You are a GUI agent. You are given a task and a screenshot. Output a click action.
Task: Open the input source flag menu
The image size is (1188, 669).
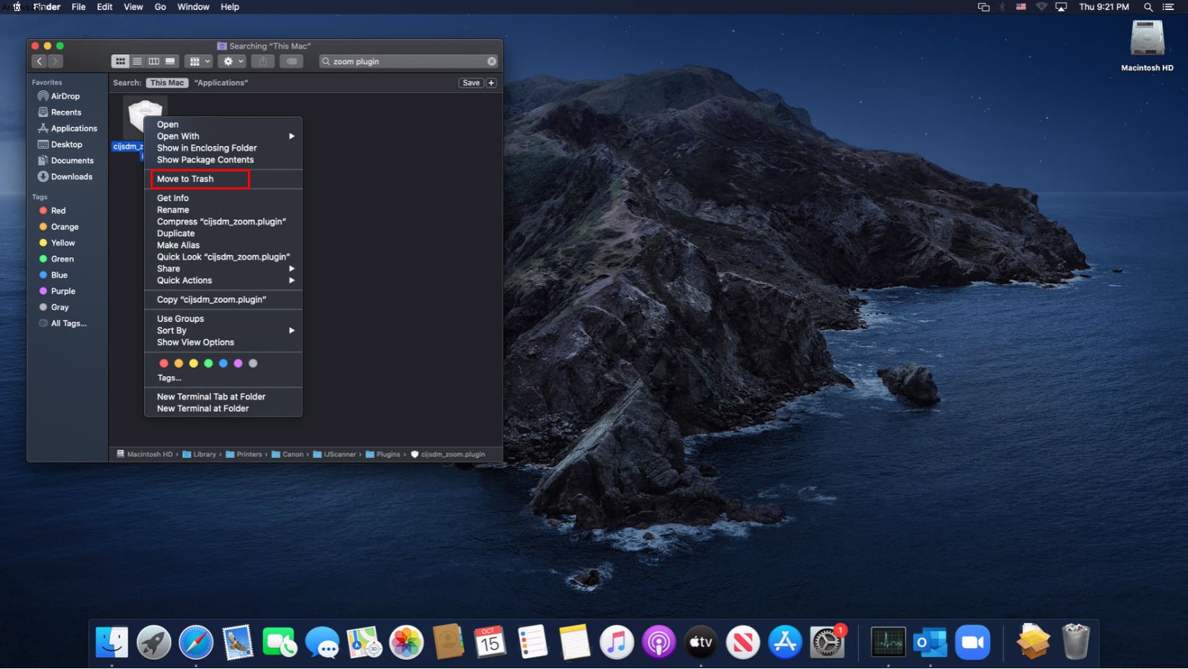pos(1021,7)
